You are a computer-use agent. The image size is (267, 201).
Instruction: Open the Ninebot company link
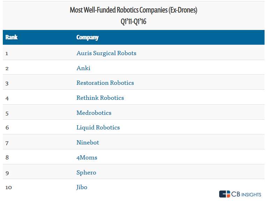click(x=88, y=142)
